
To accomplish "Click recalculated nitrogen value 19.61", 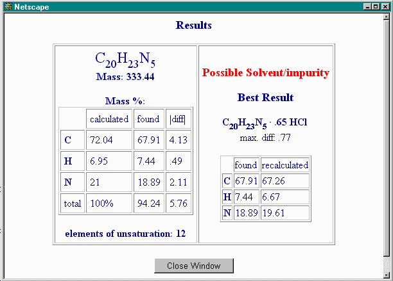I will pyautogui.click(x=285, y=213).
